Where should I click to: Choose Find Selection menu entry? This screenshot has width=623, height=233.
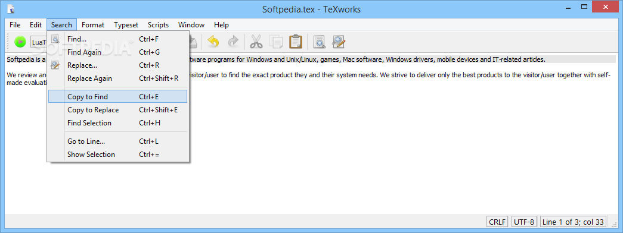[117, 123]
